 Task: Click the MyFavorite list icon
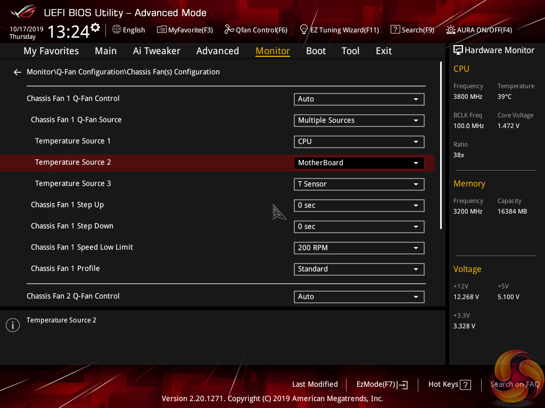click(x=161, y=30)
